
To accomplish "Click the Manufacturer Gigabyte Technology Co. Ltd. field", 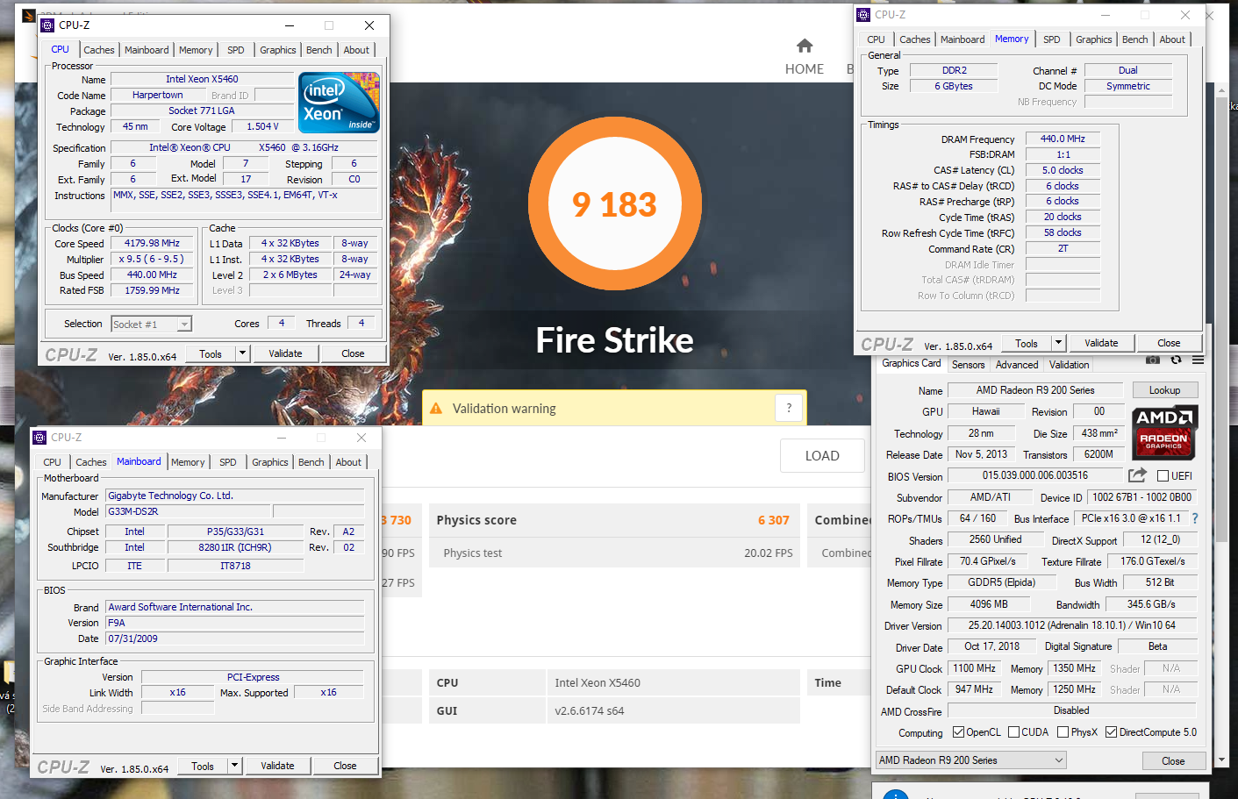I will [234, 496].
